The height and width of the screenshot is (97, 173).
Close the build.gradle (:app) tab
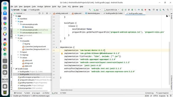coord(144,13)
